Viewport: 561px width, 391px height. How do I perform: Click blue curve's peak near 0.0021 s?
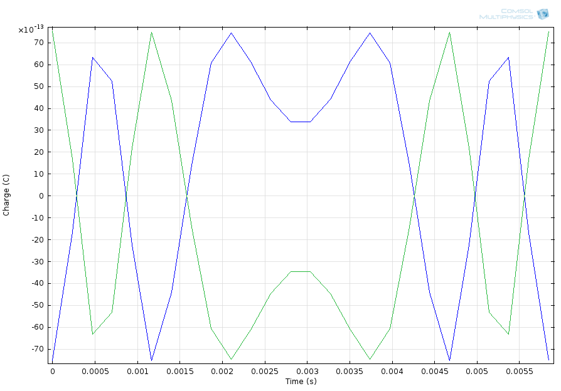[231, 33]
